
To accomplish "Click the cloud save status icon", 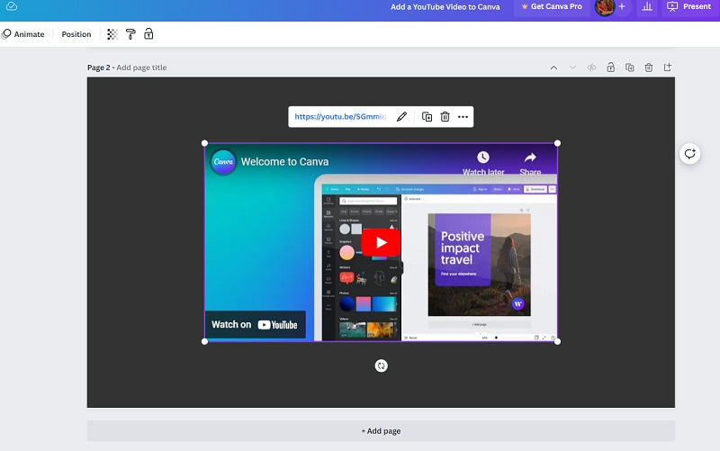I will click(12, 6).
